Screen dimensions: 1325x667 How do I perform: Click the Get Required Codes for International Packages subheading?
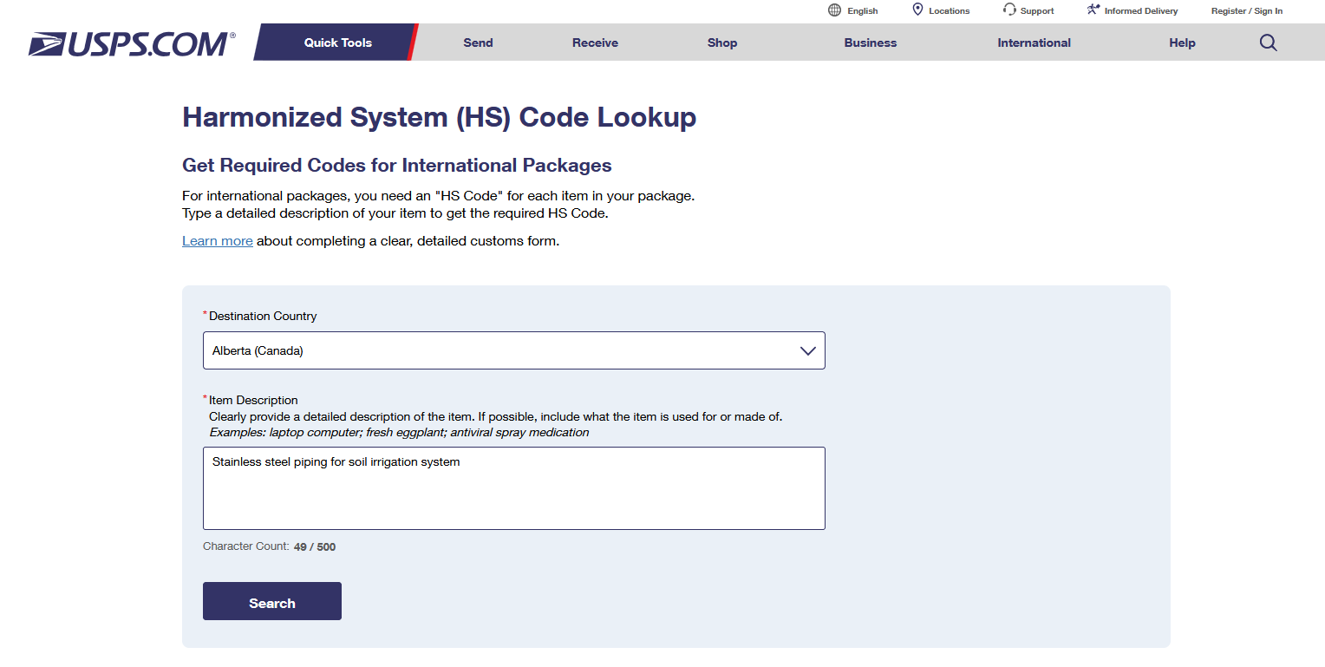[x=397, y=165]
